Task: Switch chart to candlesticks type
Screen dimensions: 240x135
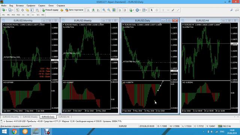Action: (x=93, y=10)
